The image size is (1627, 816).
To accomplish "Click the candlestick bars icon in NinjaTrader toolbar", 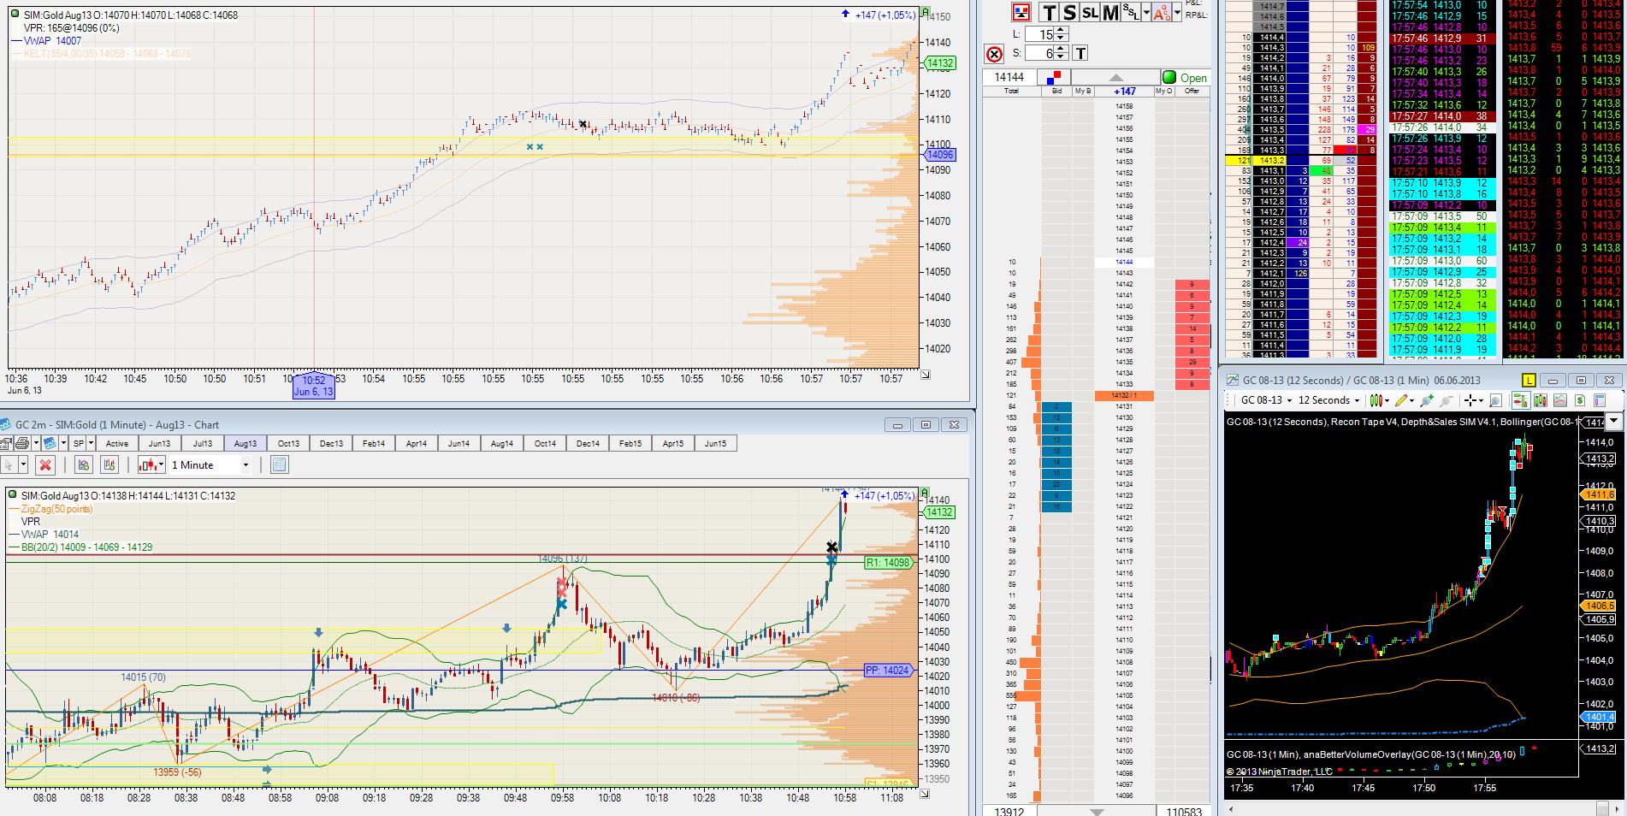I will (x=1541, y=400).
